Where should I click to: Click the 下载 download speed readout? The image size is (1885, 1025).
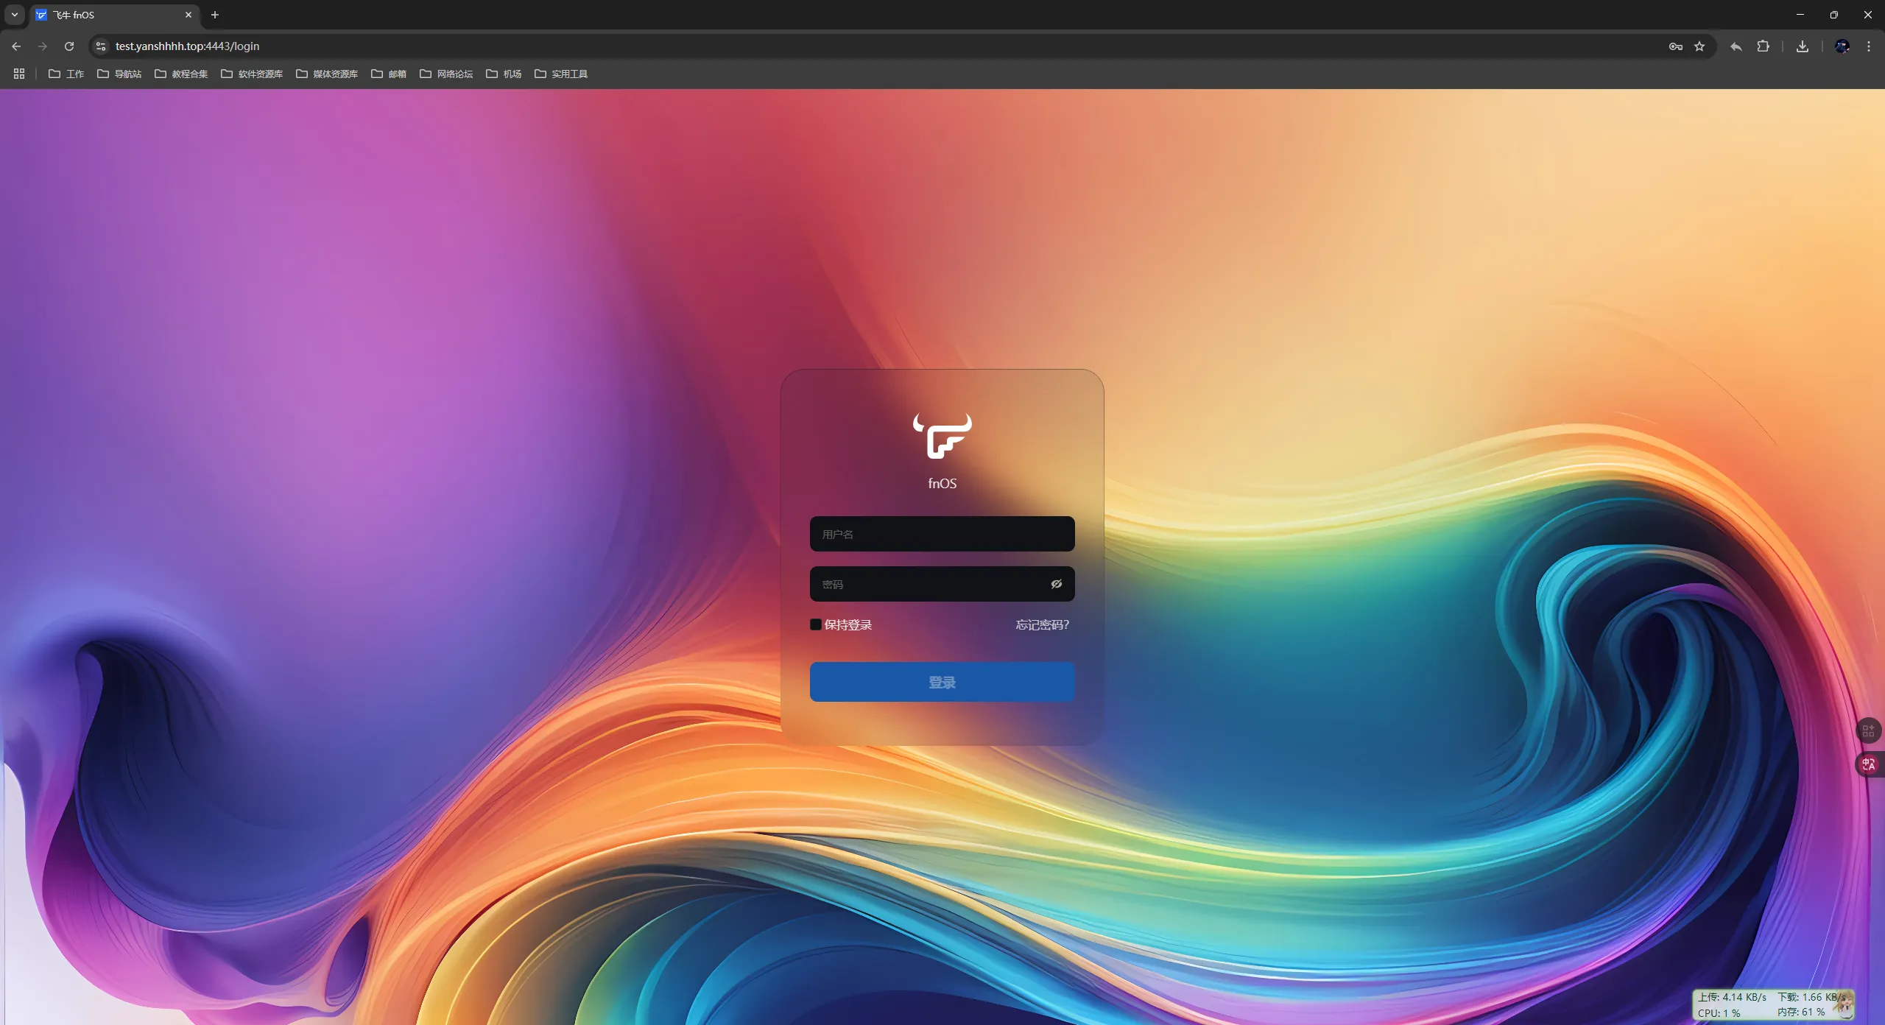click(1810, 997)
